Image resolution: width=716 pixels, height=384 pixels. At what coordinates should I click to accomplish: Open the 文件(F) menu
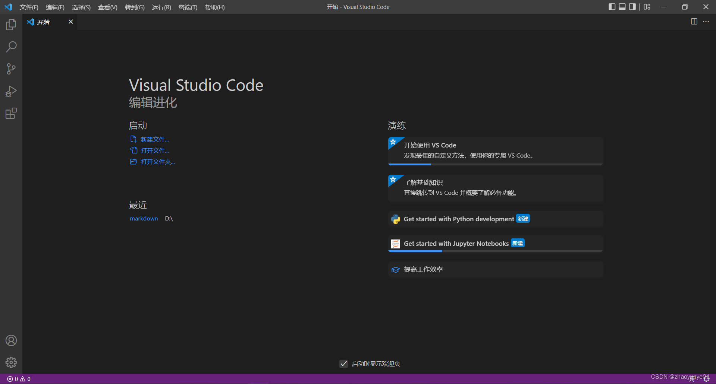click(x=29, y=7)
